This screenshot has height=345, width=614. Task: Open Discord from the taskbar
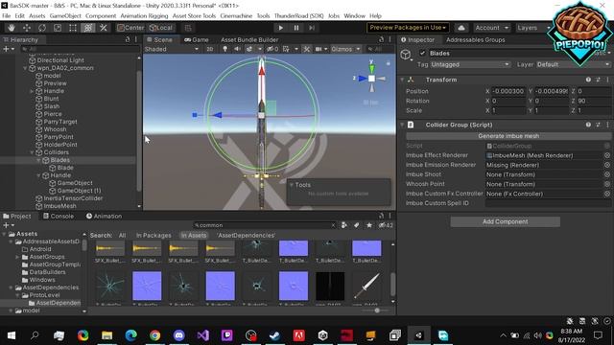[179, 335]
